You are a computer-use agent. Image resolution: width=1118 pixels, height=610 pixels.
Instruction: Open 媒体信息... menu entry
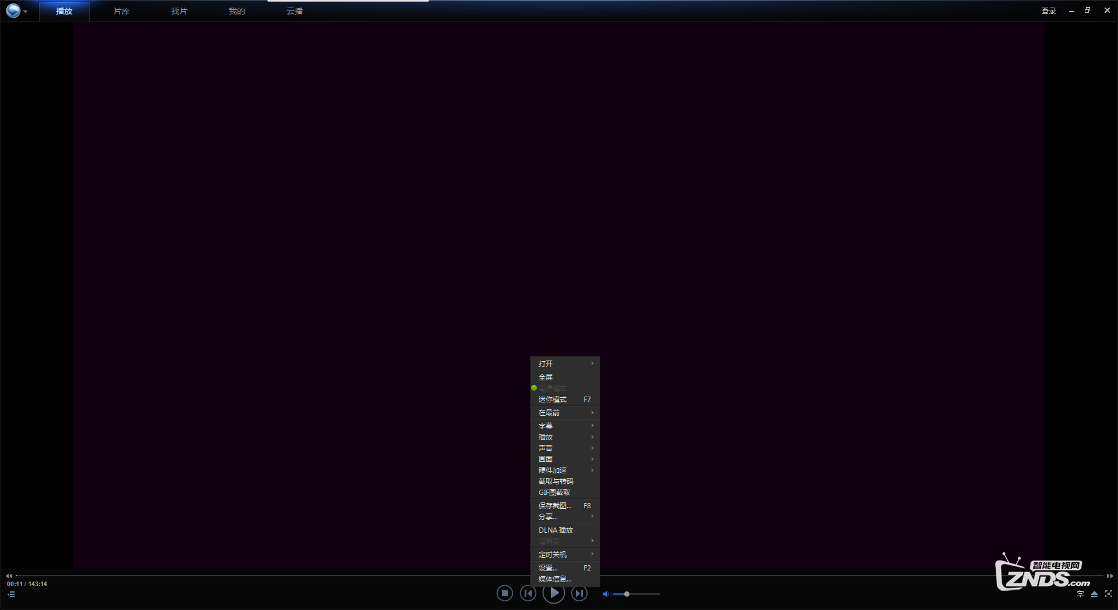click(x=565, y=579)
